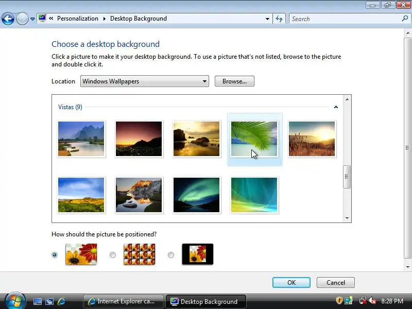Click the Personalization breadcrumb
412x309 pixels.
point(78,19)
